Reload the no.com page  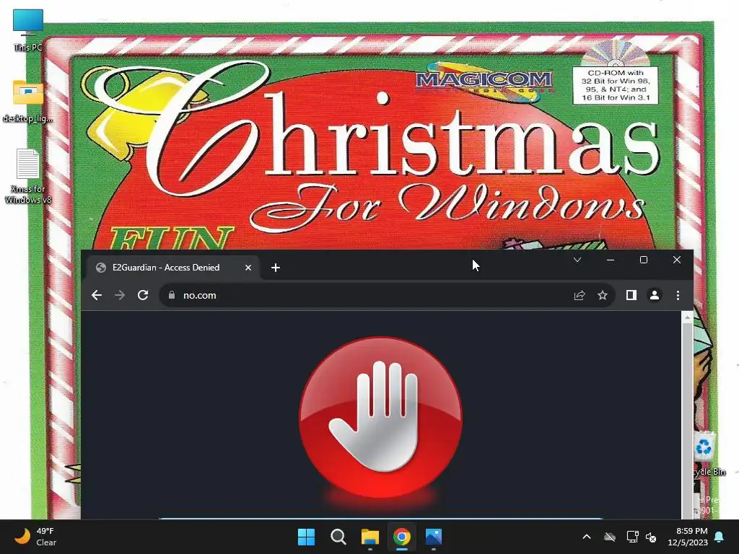click(x=143, y=295)
